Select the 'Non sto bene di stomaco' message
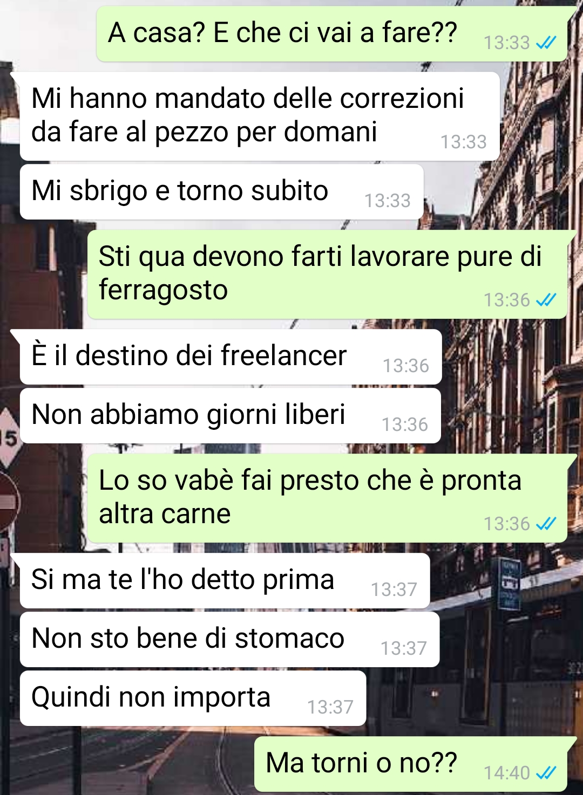 point(230,640)
